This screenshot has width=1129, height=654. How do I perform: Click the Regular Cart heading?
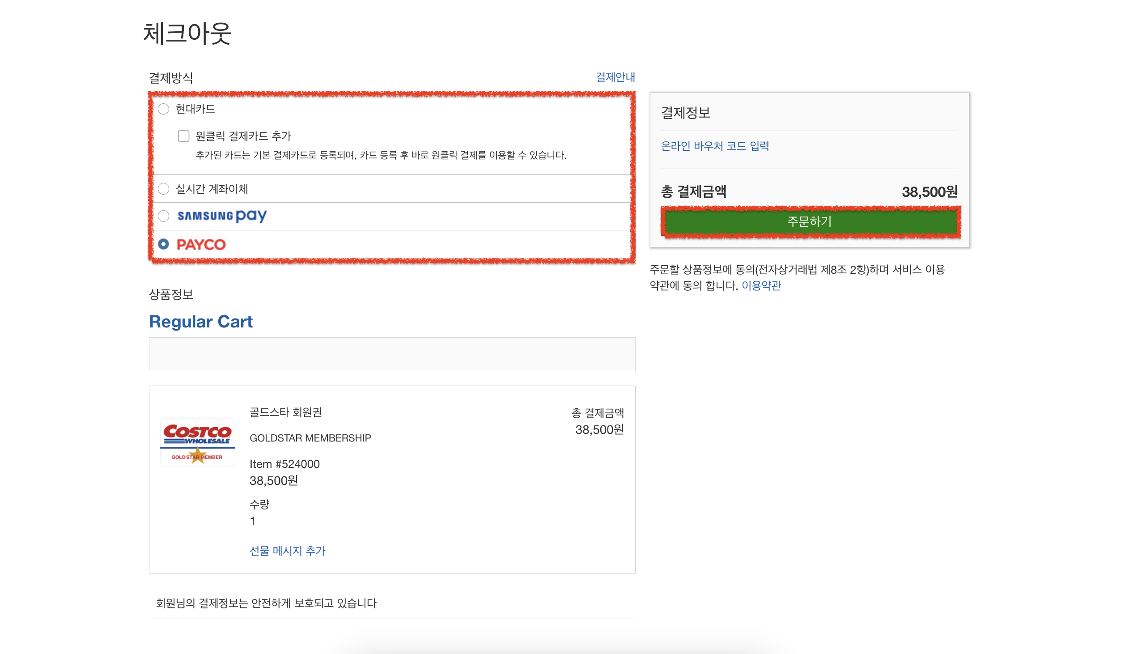coord(201,322)
